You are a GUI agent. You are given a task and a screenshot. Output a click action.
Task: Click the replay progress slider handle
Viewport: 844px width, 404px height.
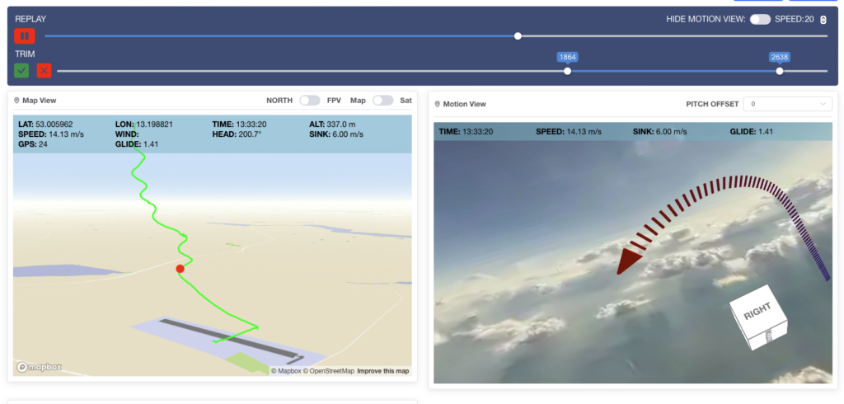(x=518, y=36)
